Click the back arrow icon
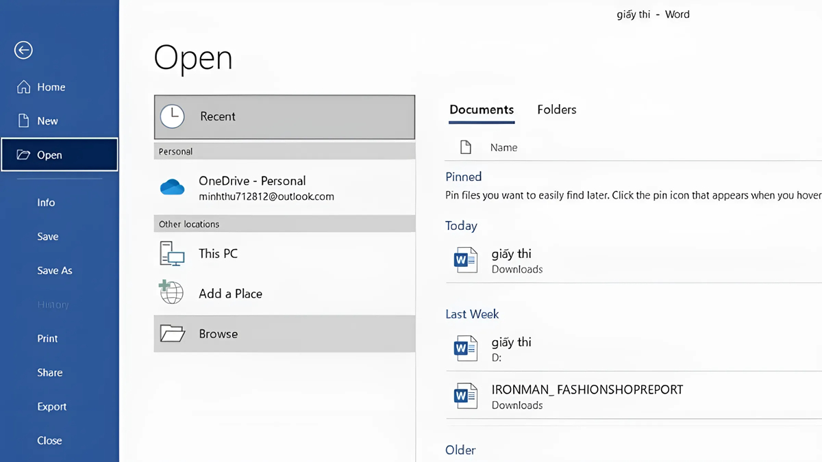Image resolution: width=822 pixels, height=462 pixels. pos(23,50)
